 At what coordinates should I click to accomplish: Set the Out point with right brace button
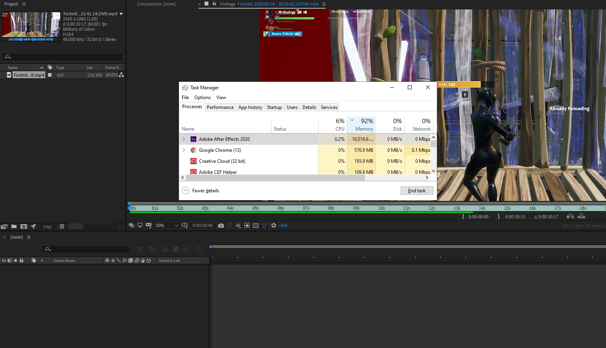click(x=499, y=217)
